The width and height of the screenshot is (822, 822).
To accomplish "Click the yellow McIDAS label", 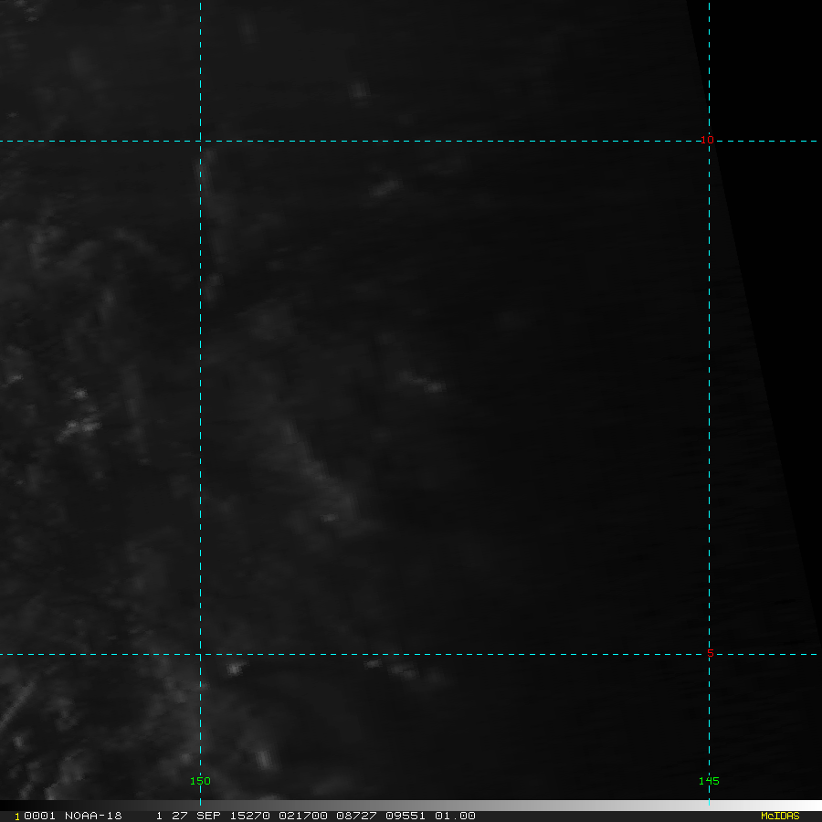I will point(779,816).
